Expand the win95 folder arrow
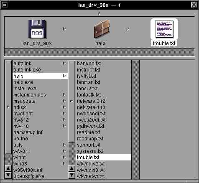Viewport: 199px width, 183px height. (x=64, y=164)
